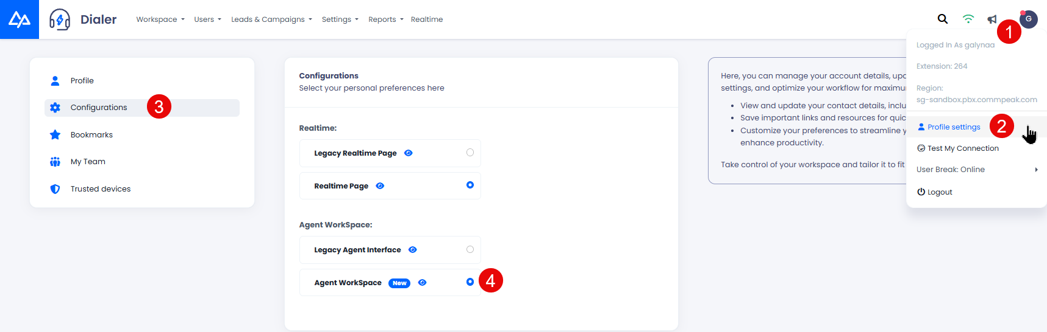Click the 'Realtime:' section label
This screenshot has width=1047, height=332.
(318, 128)
